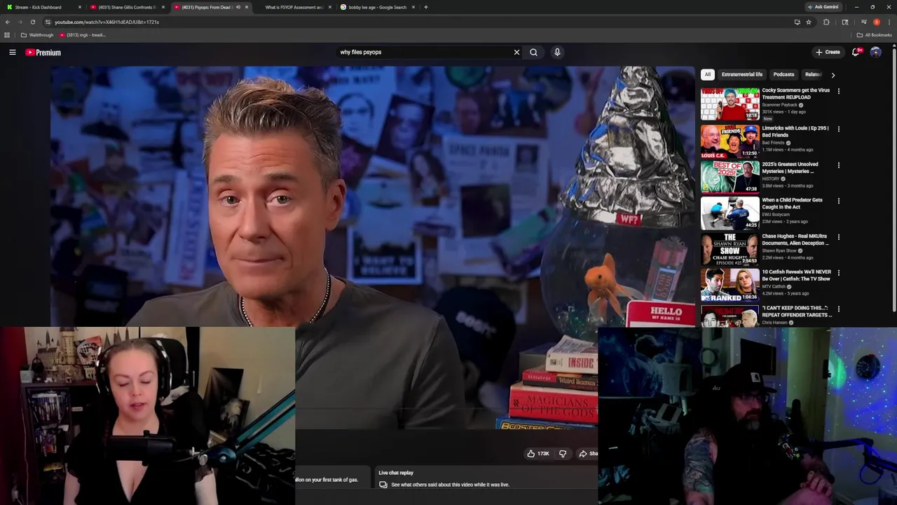Mute the Psyops tab via its speaker icon

(x=238, y=7)
